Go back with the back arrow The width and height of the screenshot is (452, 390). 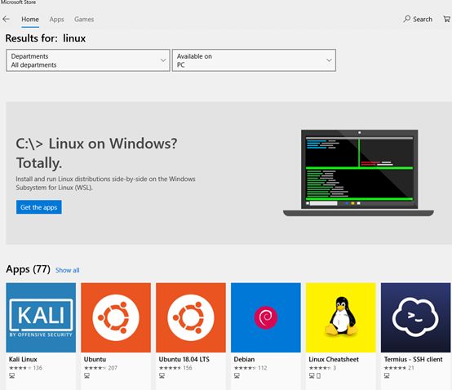click(x=6, y=20)
